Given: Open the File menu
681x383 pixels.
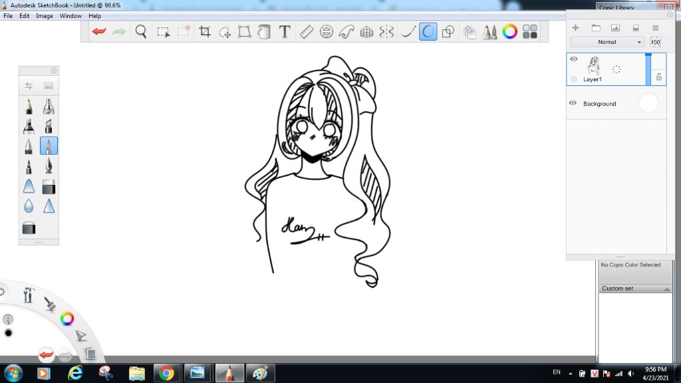Looking at the screenshot, I should coord(8,16).
